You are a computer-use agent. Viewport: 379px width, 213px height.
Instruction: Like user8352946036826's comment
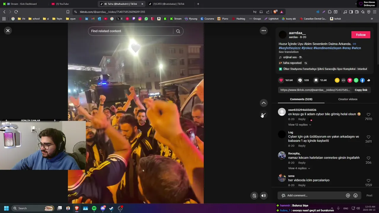[x=368, y=114]
